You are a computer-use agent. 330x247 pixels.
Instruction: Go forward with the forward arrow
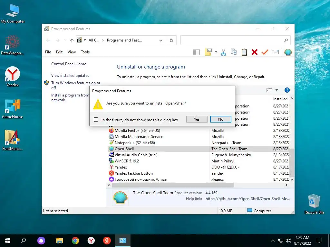point(57,40)
